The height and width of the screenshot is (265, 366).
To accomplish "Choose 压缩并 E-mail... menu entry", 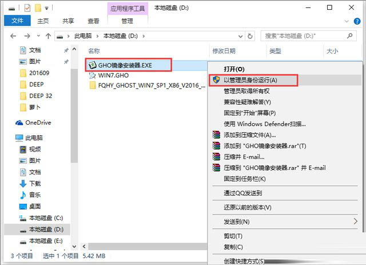I will coord(244,157).
